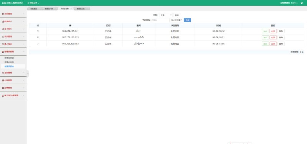Click the skin (t-shirt) icon in header
The width and height of the screenshot is (307, 144).
tap(302, 3)
